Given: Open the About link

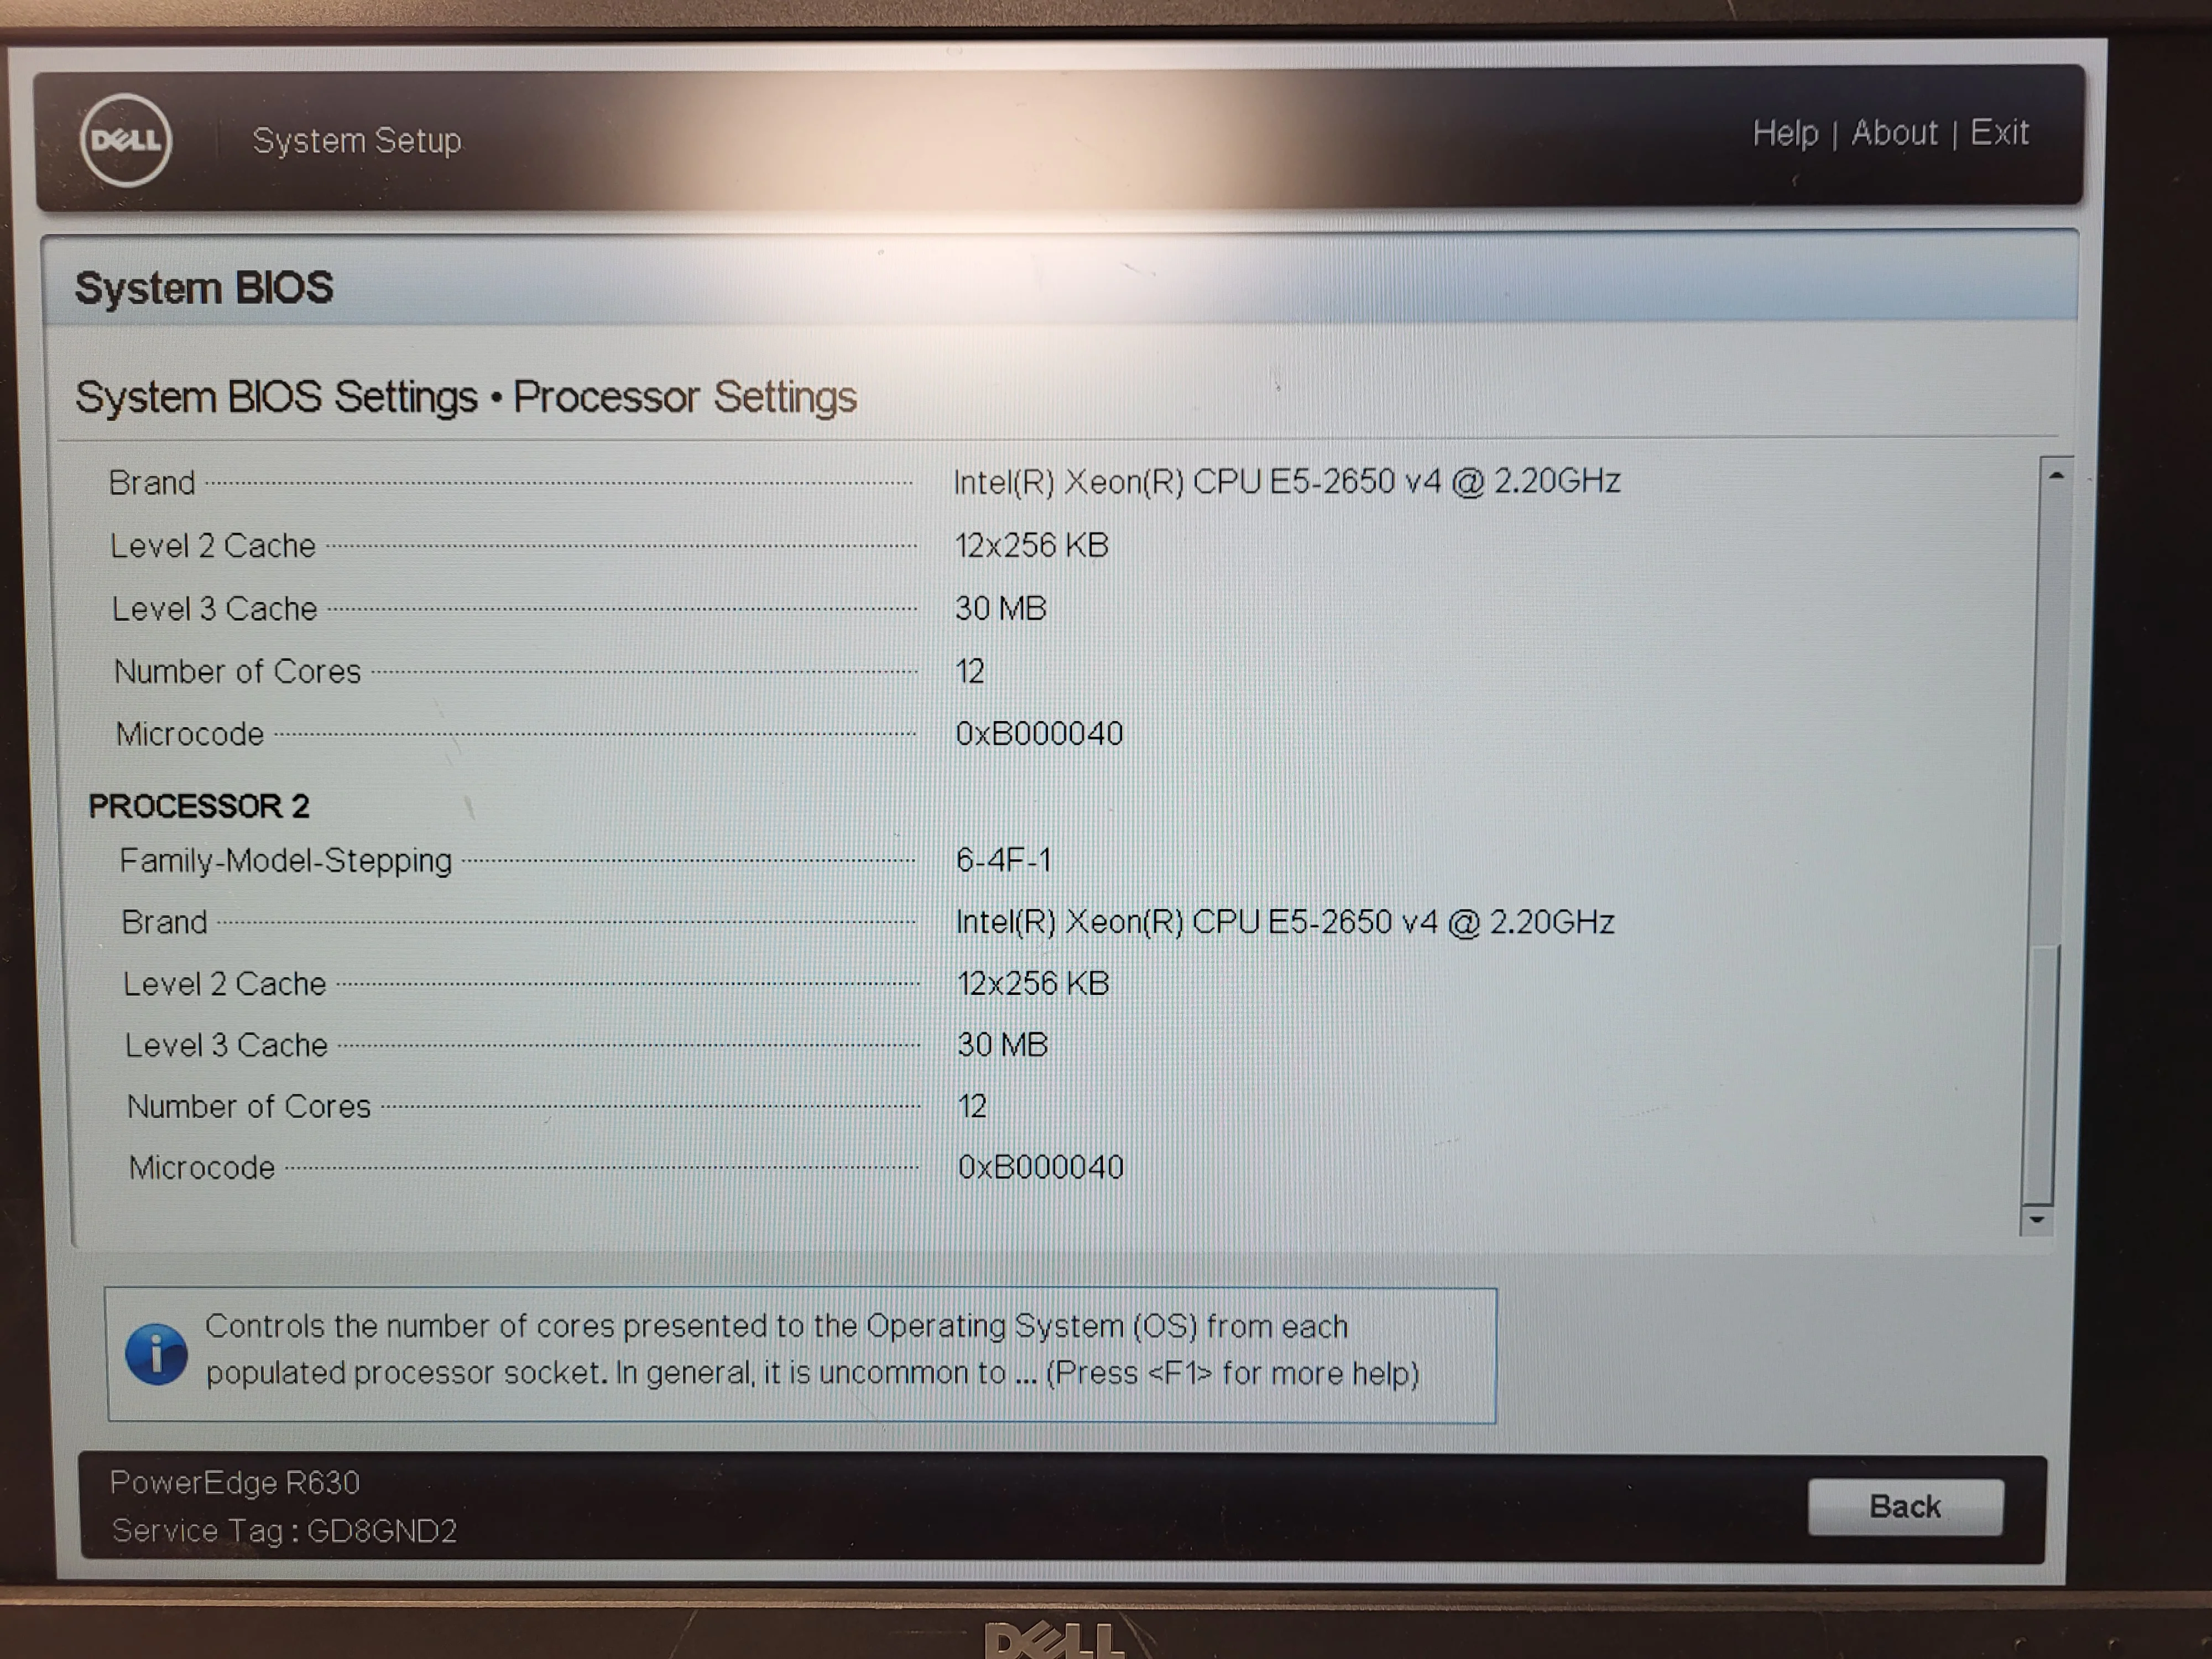Looking at the screenshot, I should pos(1894,133).
